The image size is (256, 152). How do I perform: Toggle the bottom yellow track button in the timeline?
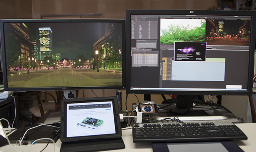point(164,79)
